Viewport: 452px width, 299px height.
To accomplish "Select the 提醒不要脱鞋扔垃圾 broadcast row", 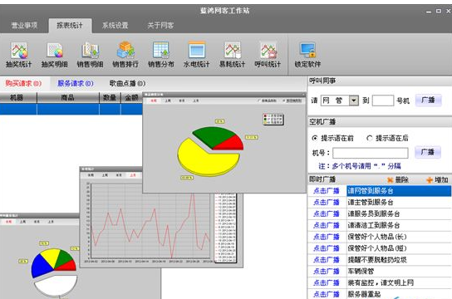I will (399, 260).
